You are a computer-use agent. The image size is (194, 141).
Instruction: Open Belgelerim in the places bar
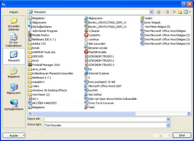pyautogui.click(x=14, y=72)
